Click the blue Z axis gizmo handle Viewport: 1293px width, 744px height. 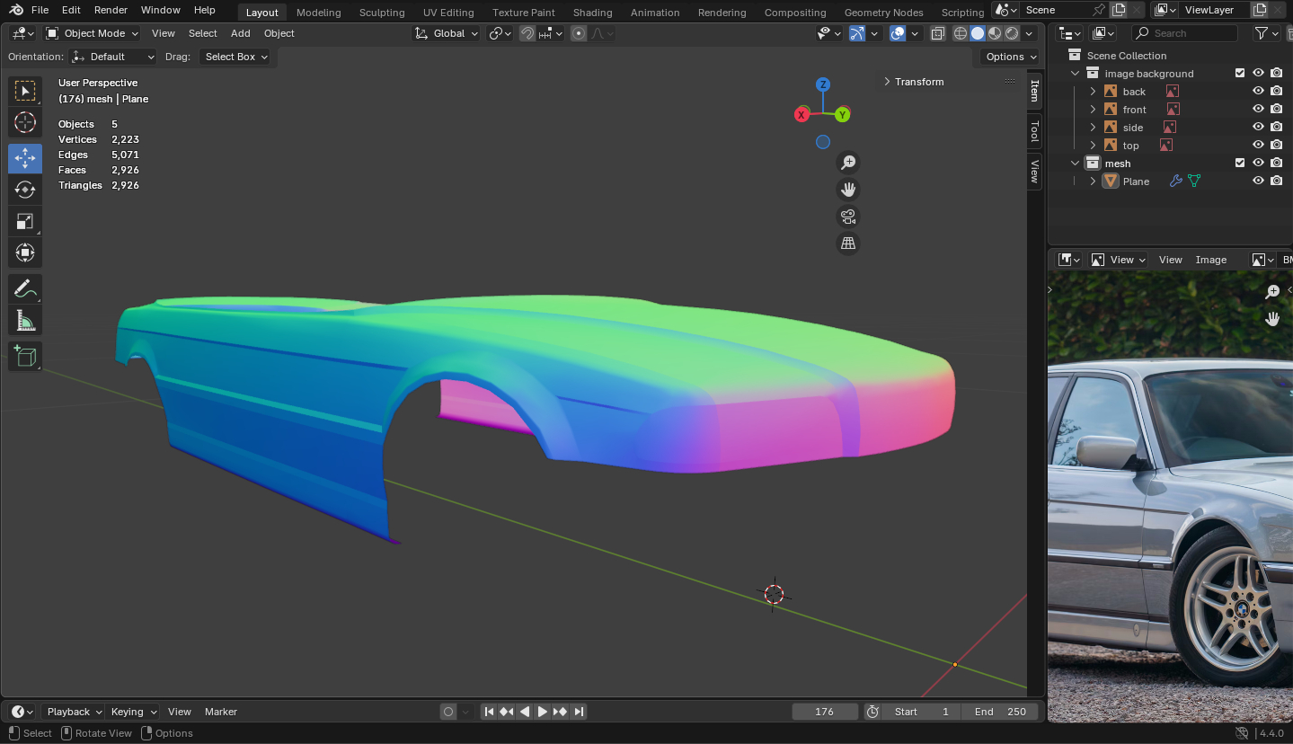(822, 84)
